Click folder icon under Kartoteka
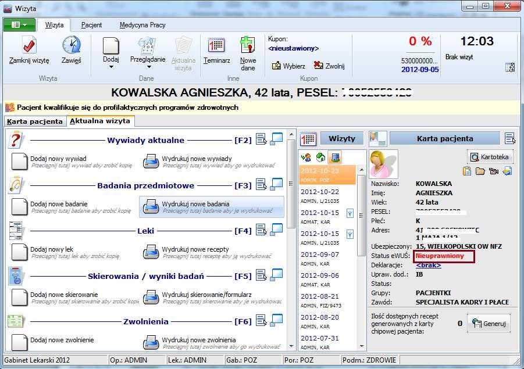The height and width of the screenshot is (369, 524). tap(480, 171)
